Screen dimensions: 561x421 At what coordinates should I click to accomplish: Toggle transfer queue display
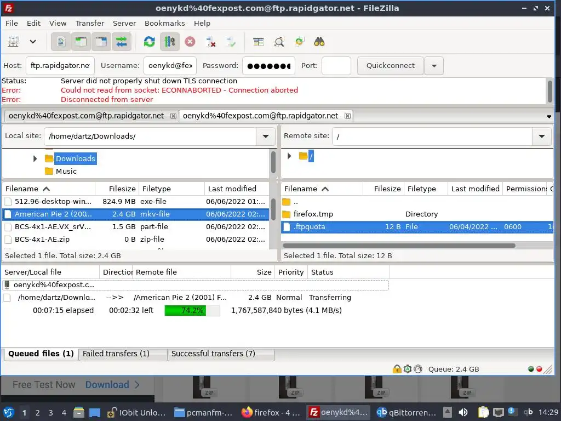[122, 42]
